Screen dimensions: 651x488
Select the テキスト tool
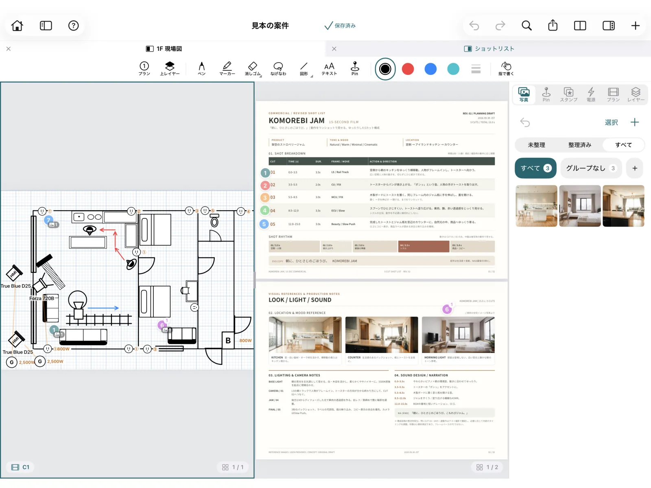(329, 68)
